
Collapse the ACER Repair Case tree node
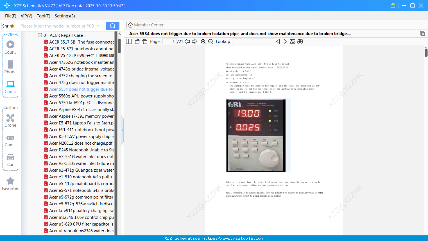[x=40, y=35]
